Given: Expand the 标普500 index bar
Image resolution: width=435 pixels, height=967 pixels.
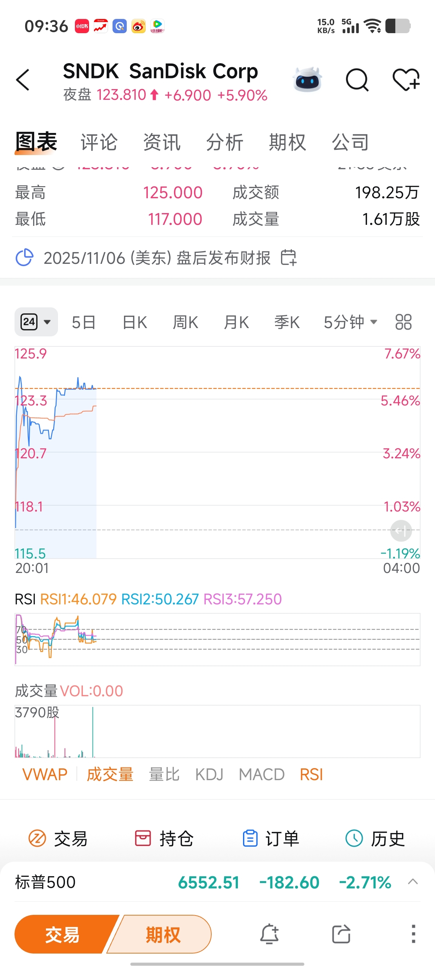Looking at the screenshot, I should pos(413,882).
